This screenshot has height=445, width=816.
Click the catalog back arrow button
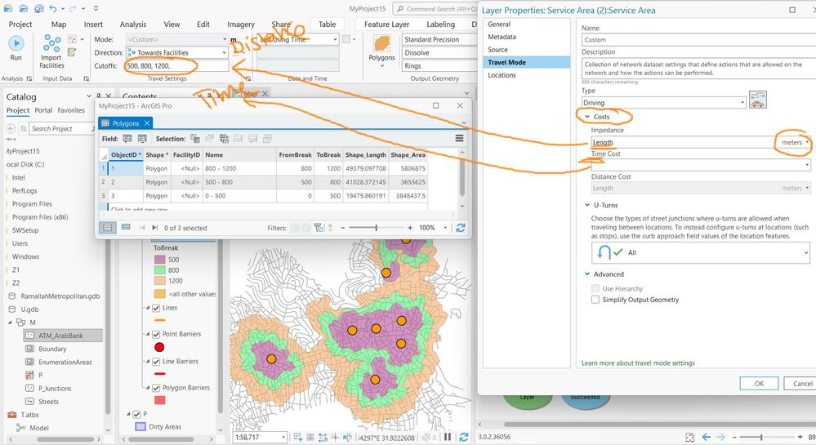[11, 128]
